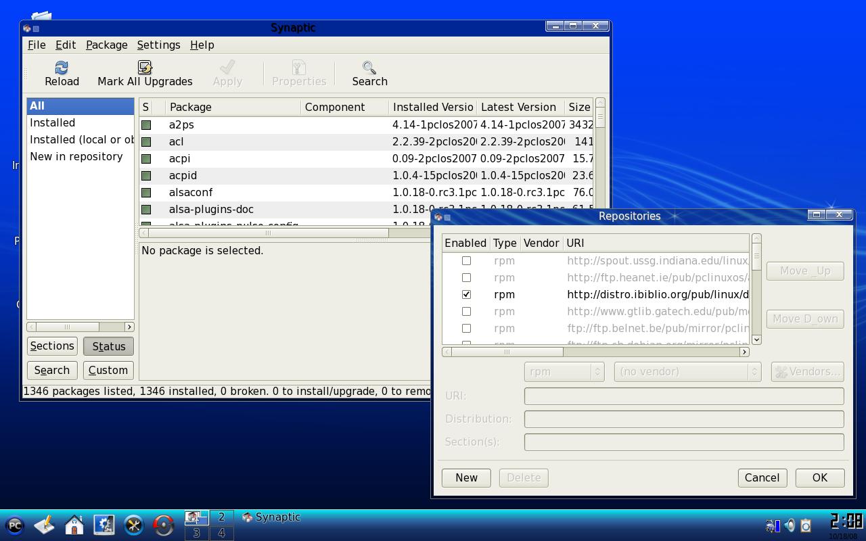Click the Move Up button

coord(804,271)
